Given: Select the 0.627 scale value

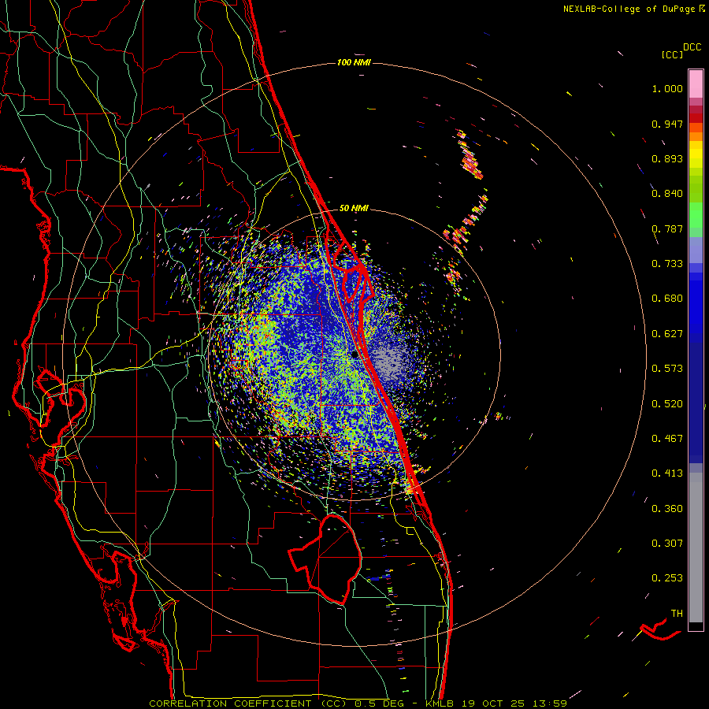Looking at the screenshot, I should coord(667,334).
